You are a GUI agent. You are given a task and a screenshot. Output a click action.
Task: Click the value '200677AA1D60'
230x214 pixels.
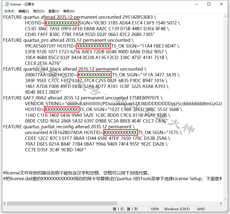click(x=41, y=75)
